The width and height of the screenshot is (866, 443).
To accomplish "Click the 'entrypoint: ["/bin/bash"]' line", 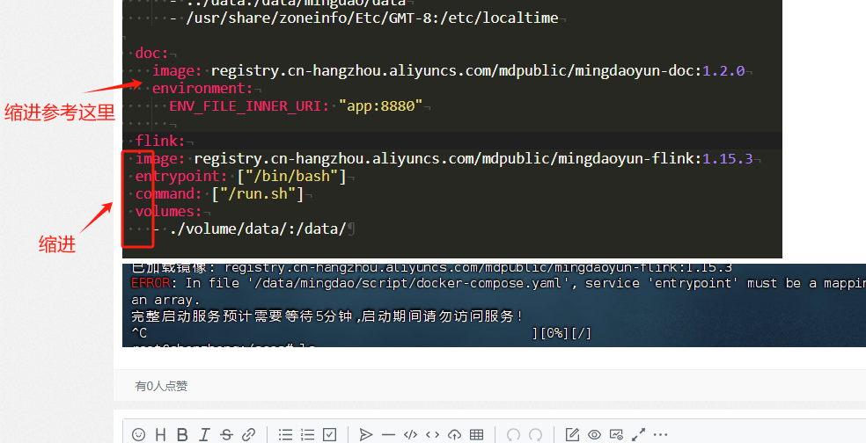I will pyautogui.click(x=241, y=177).
